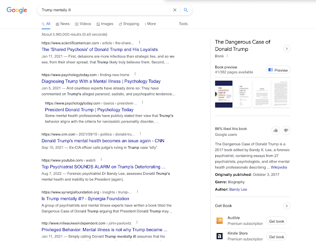Open the fourth book page thumbnail

[281, 94]
